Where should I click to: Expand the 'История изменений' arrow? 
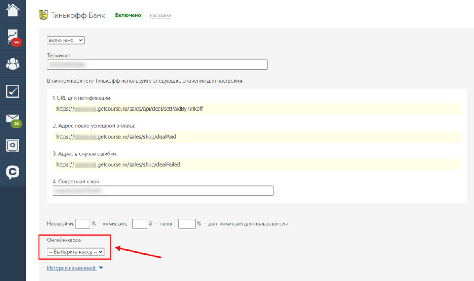[x=101, y=268]
